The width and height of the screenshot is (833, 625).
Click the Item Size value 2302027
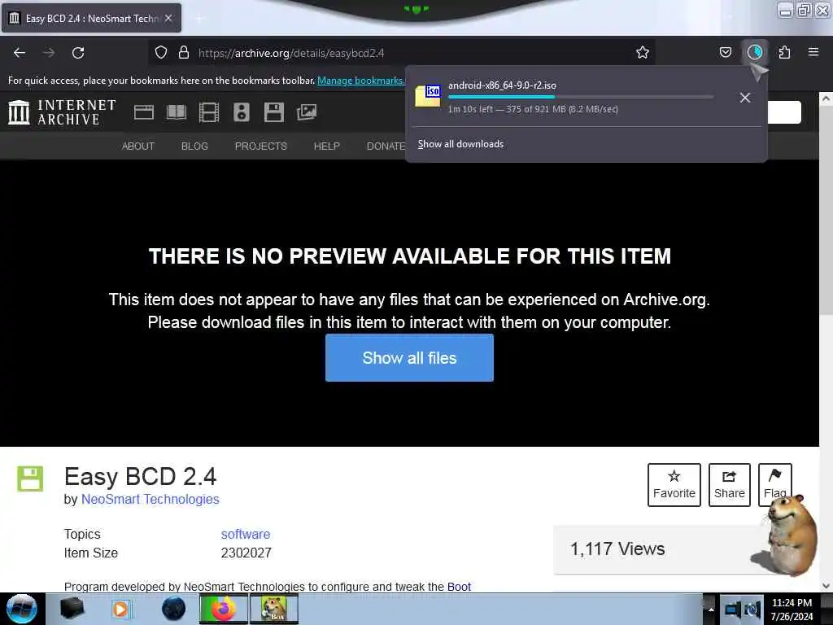(246, 553)
